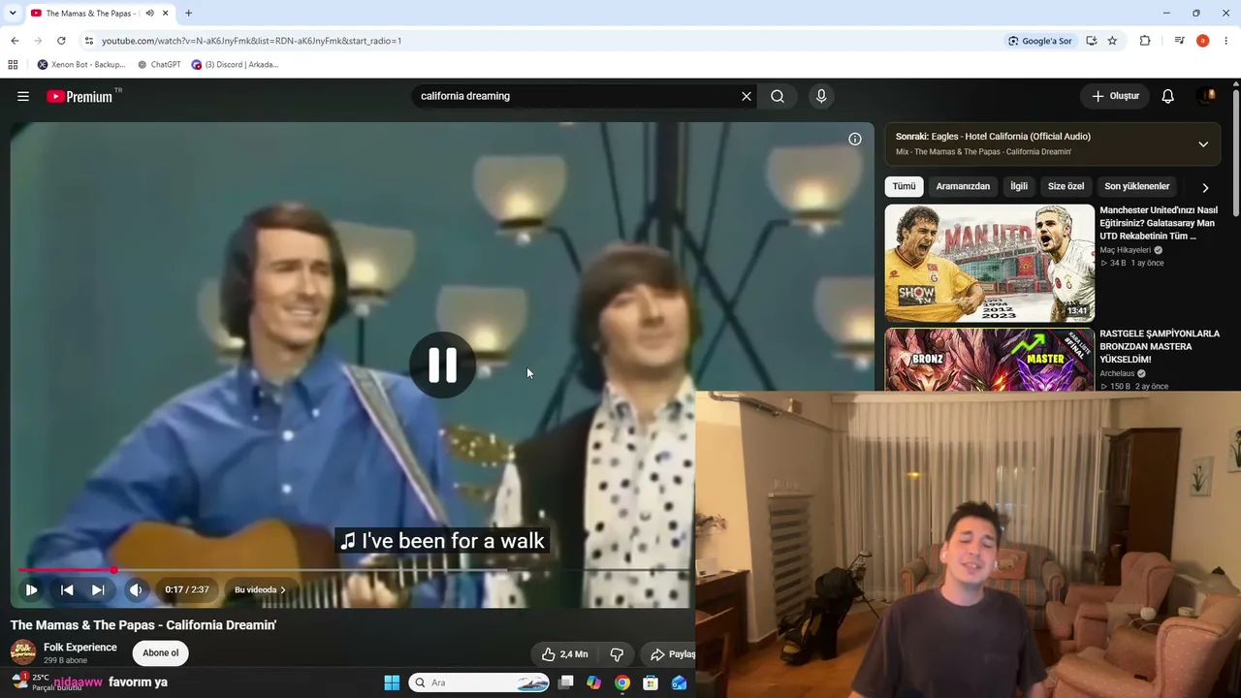Open site information icon in address bar
Screen dimensions: 1241x698
click(88, 41)
